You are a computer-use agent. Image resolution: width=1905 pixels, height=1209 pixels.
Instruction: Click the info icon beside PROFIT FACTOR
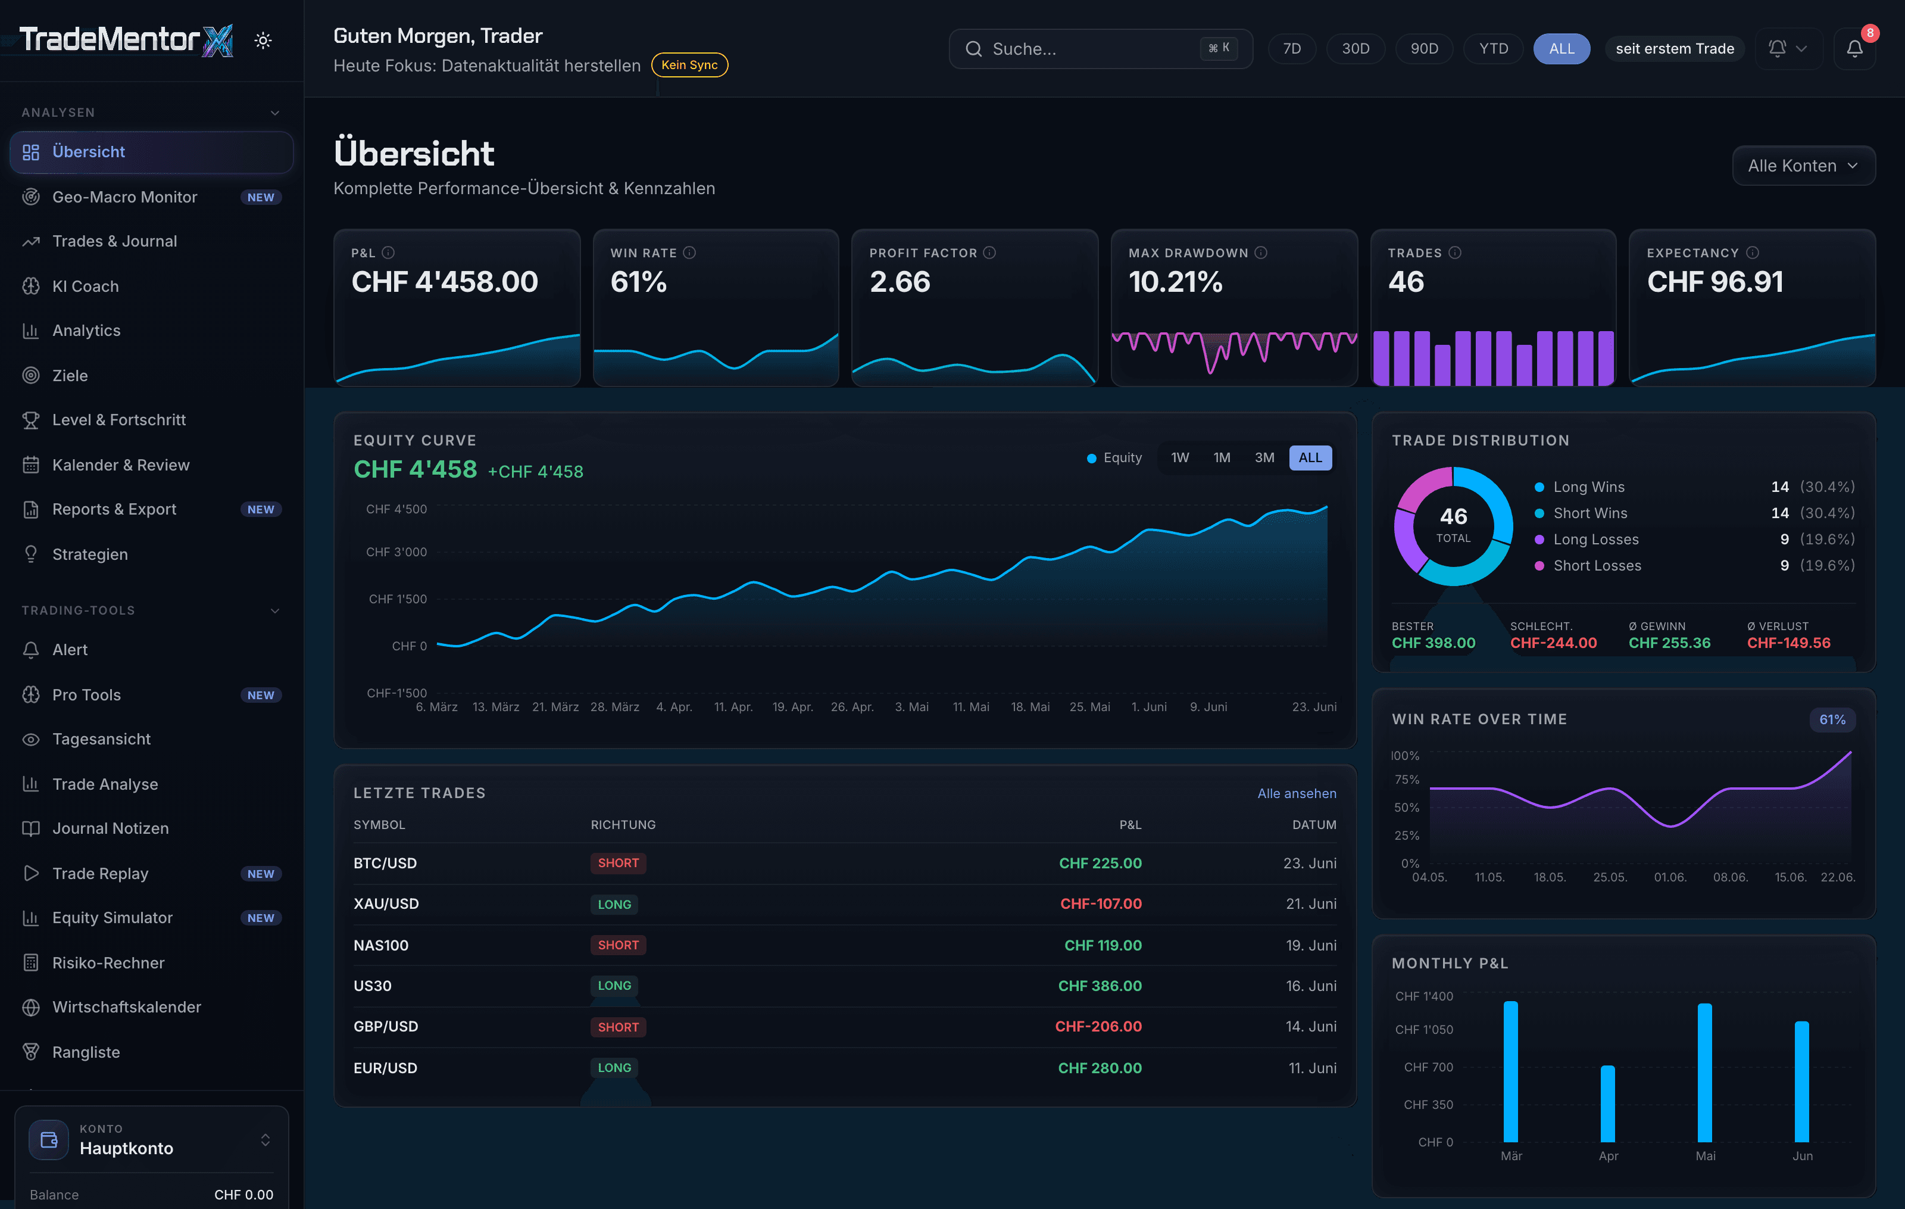click(989, 253)
